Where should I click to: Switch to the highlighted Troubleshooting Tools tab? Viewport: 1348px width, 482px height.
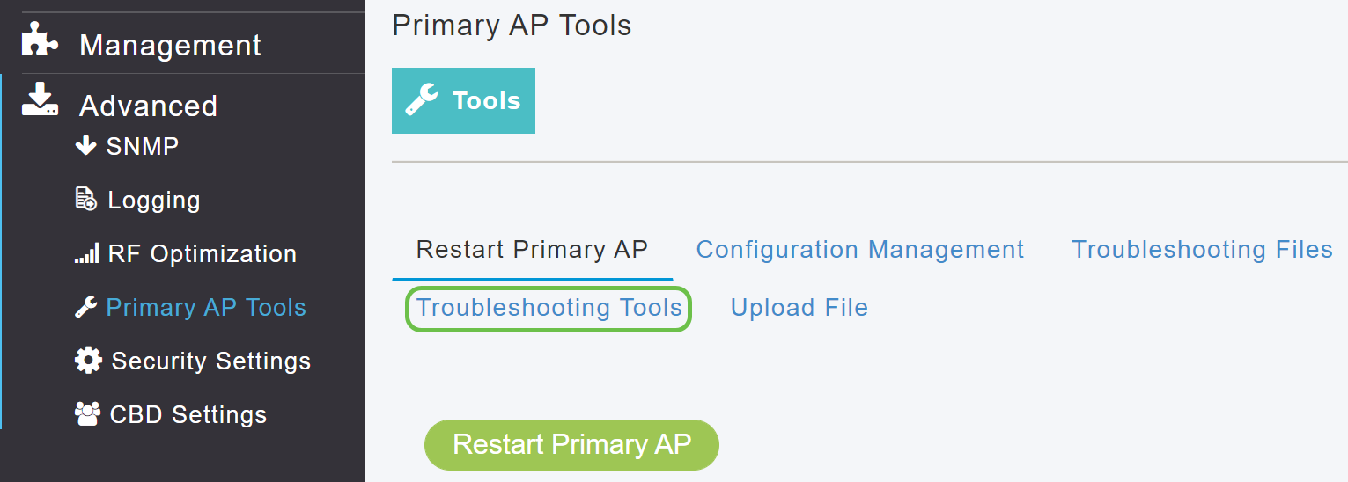549,308
